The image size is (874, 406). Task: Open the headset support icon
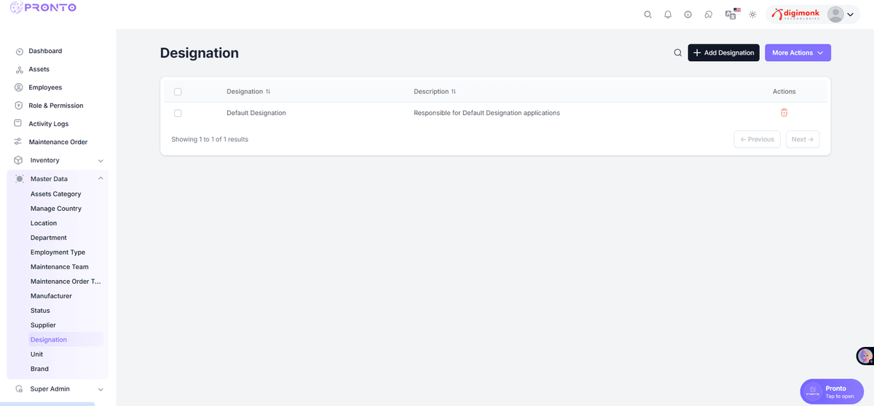(708, 15)
